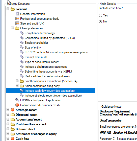Select Include strategic report (overrides exemption)
Viewport: 137px width, 141px height.
tap(53, 96)
